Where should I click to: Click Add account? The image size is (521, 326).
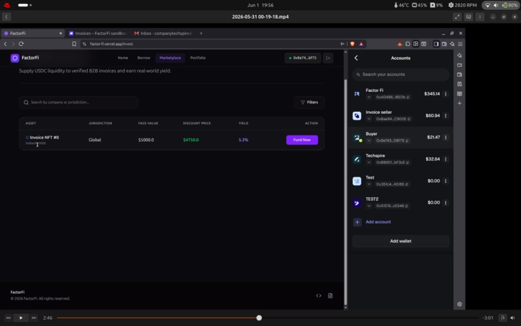click(378, 222)
